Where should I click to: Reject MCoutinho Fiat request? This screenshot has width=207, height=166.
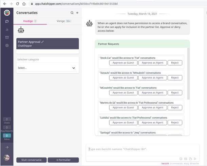175,92
